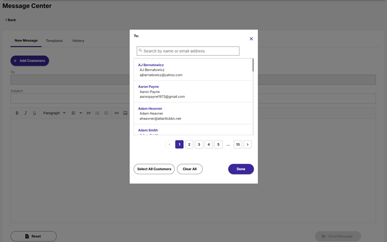Open the Paragraph style dropdown
This screenshot has height=242, width=387.
54,113
